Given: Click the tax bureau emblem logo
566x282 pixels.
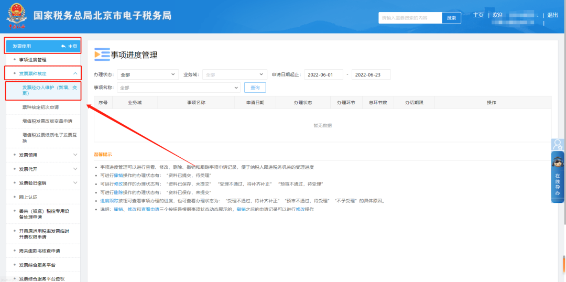Looking at the screenshot, I should coord(16,17).
